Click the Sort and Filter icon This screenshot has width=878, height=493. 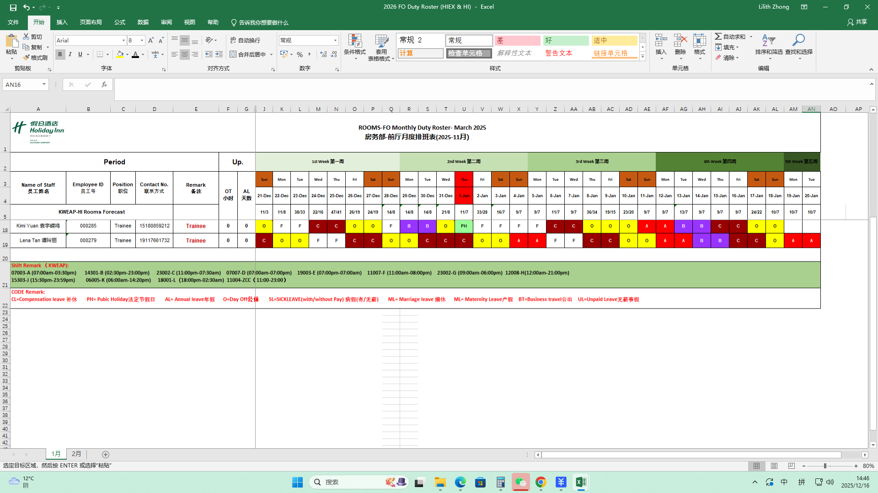(x=768, y=41)
